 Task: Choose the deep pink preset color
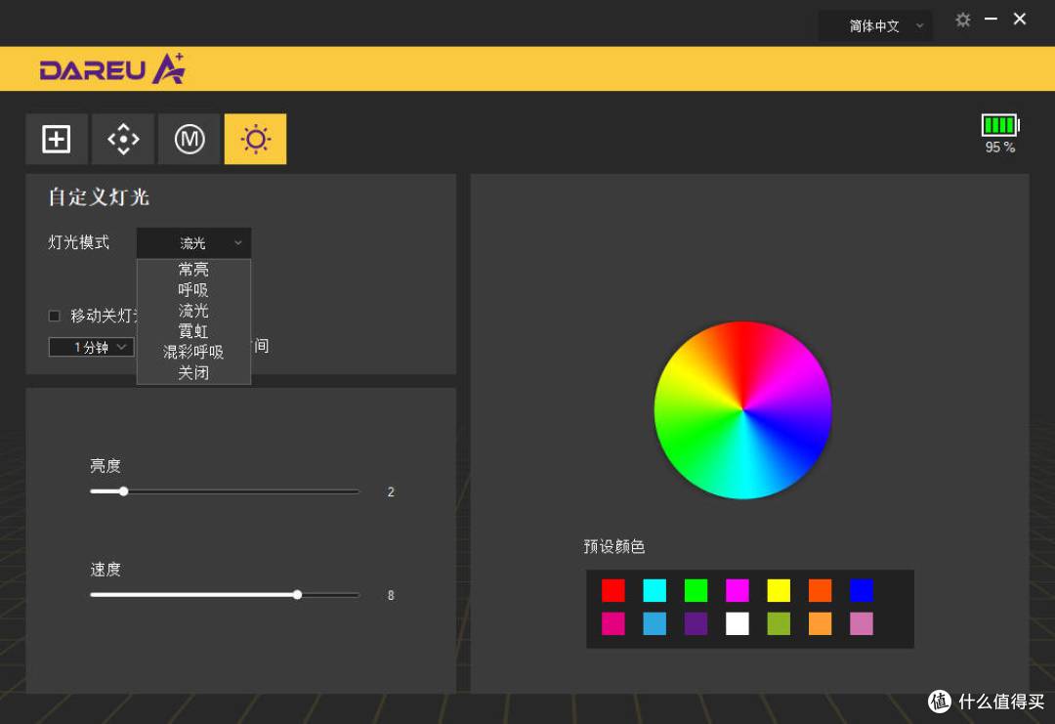(x=612, y=623)
